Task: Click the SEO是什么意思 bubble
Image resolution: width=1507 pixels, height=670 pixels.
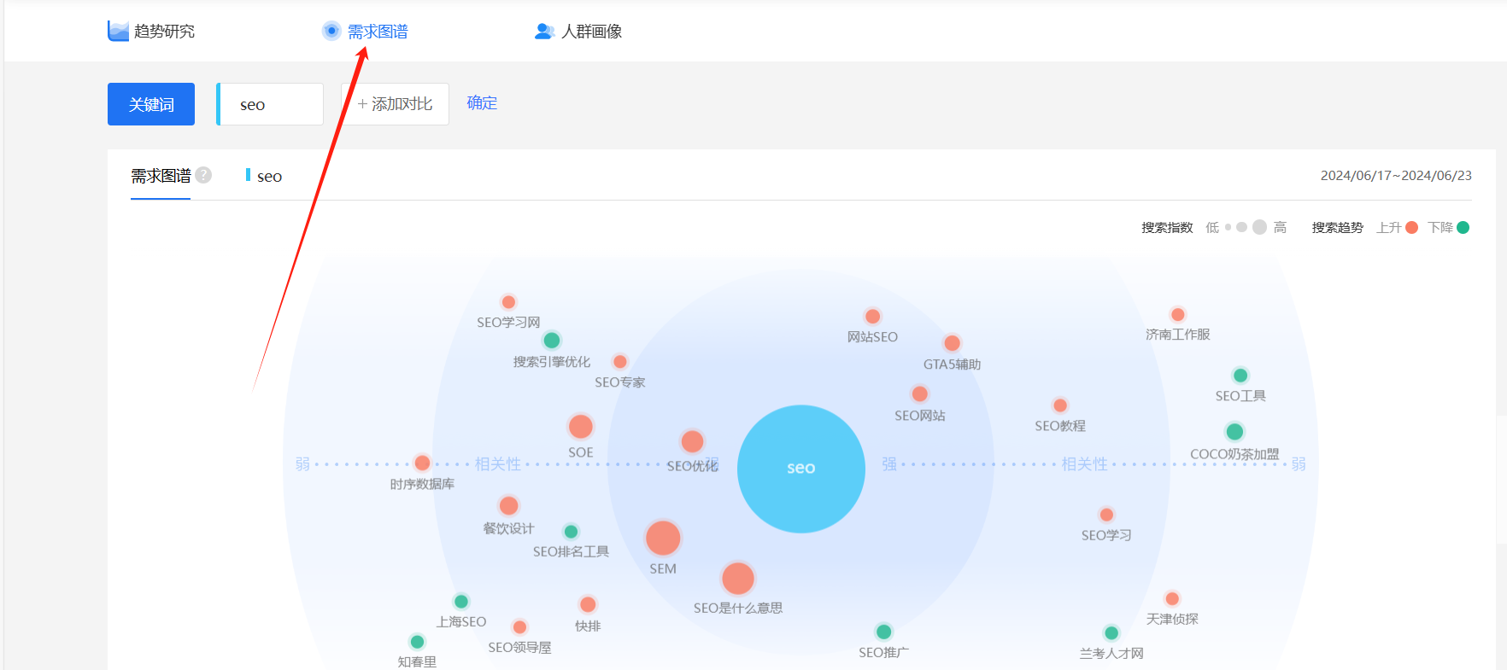Action: point(737,579)
